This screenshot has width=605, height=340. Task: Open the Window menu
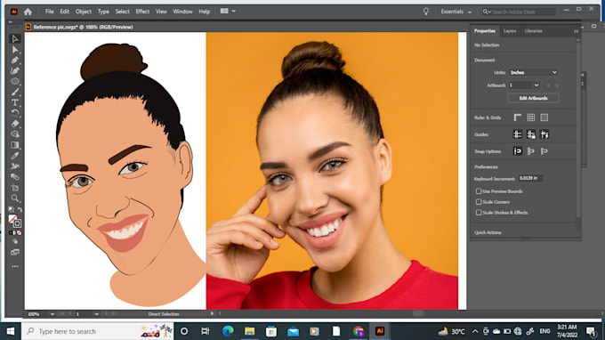click(182, 12)
